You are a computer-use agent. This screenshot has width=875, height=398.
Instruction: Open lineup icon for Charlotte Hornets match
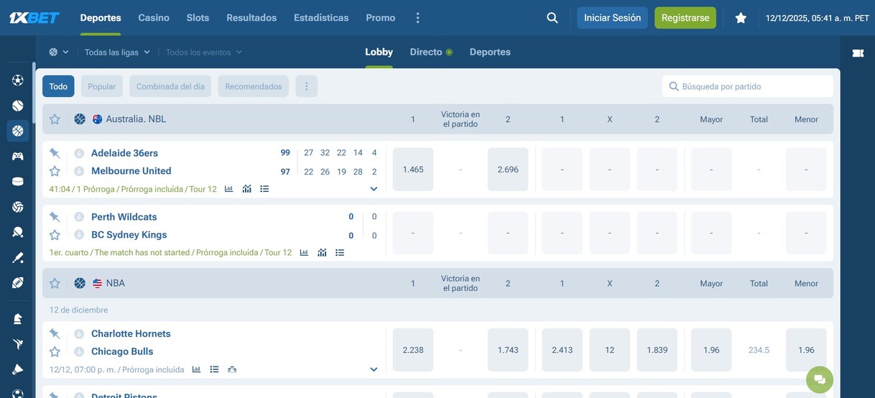coord(232,369)
